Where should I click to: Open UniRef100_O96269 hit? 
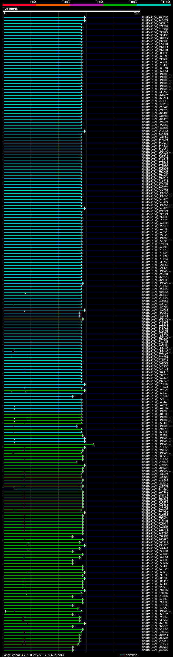(x=155, y=617)
